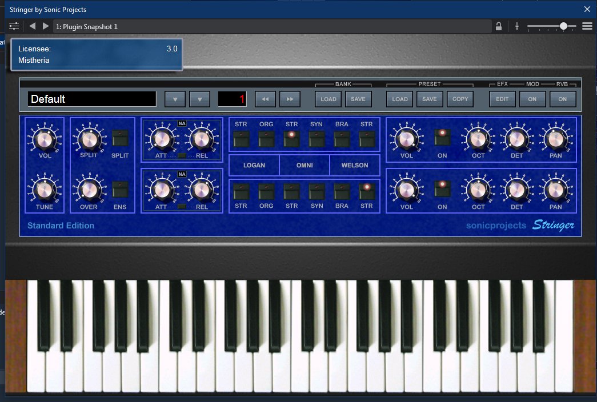Select upper row BRA switch
597x402 pixels.
342,139
